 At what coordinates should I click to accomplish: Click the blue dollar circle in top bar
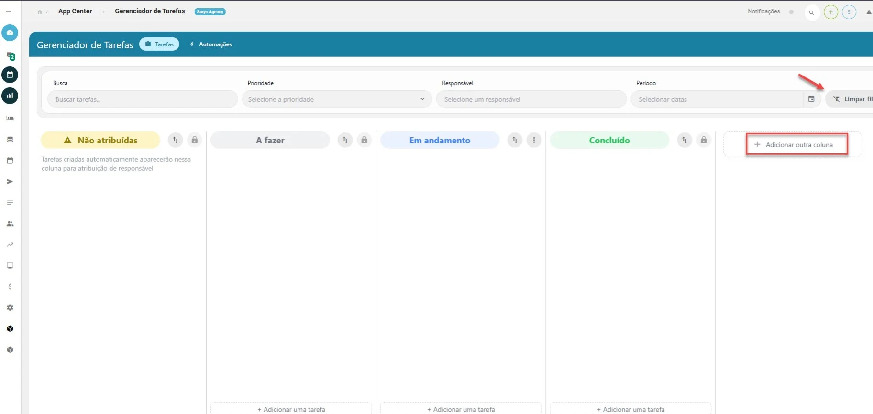(849, 12)
